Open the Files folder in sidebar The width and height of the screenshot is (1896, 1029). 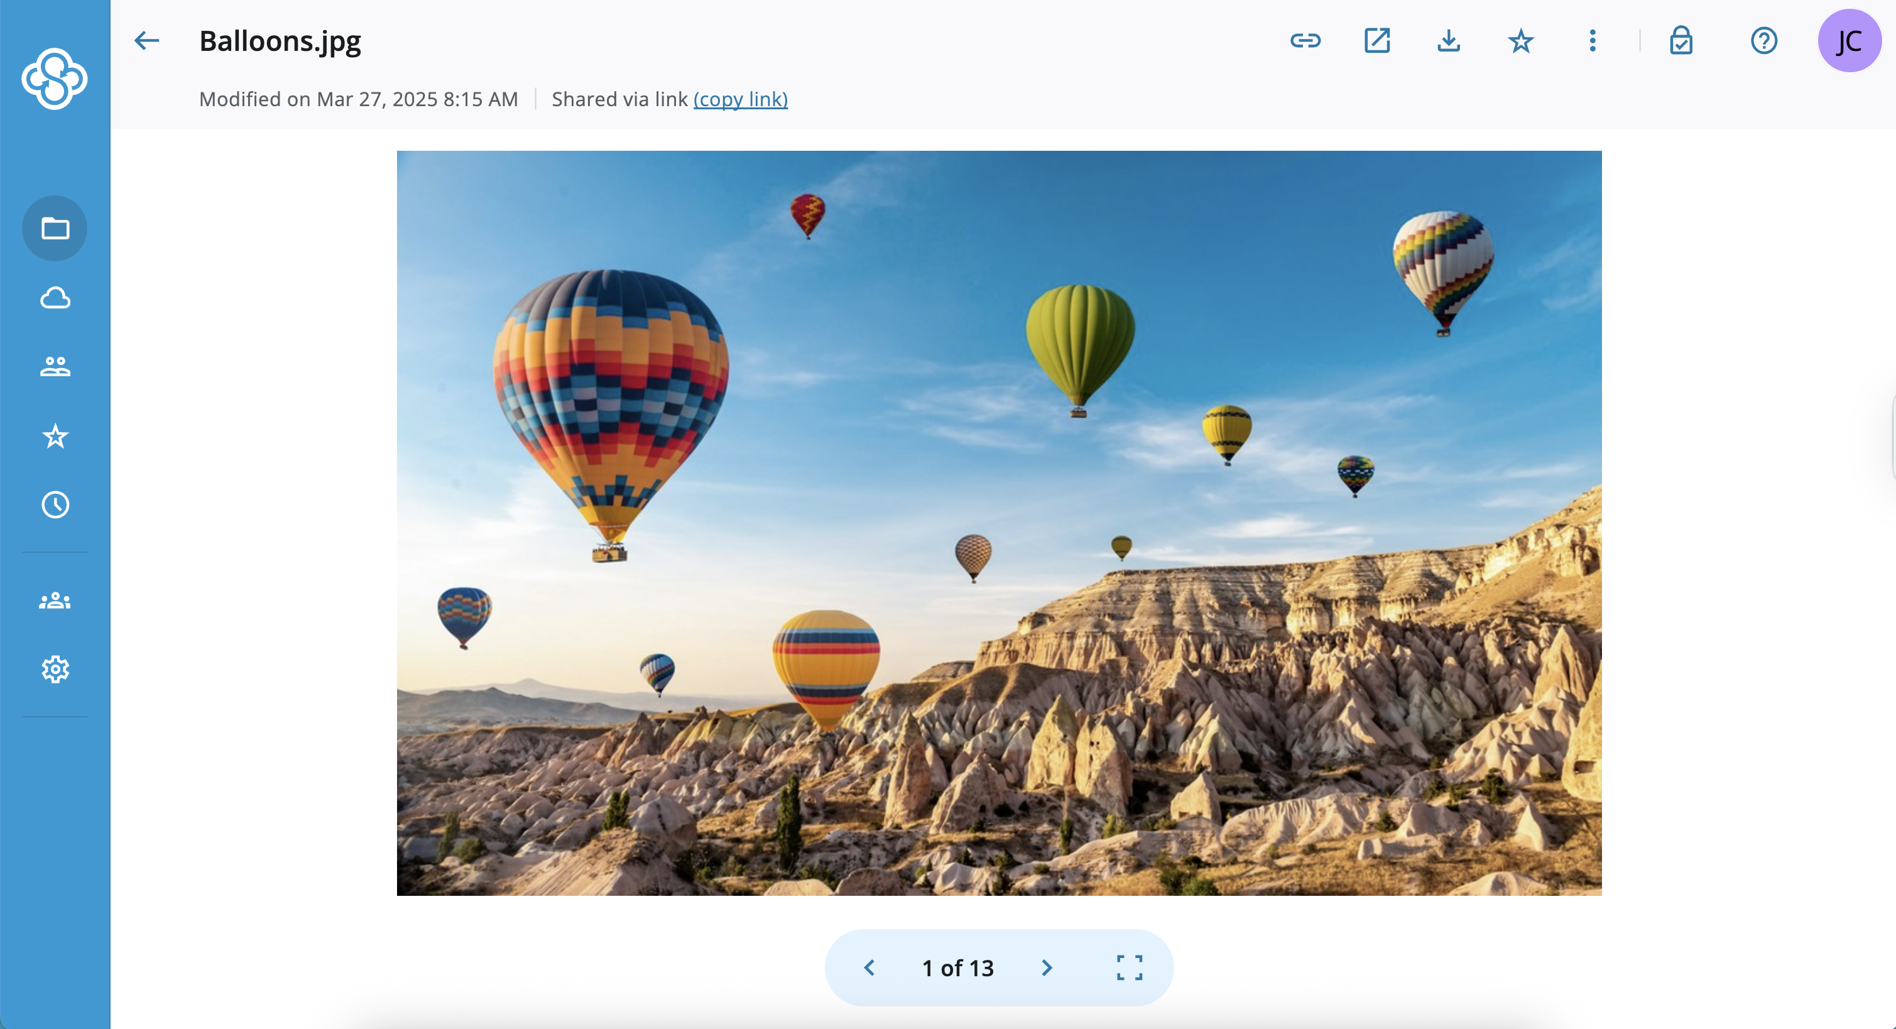click(55, 228)
